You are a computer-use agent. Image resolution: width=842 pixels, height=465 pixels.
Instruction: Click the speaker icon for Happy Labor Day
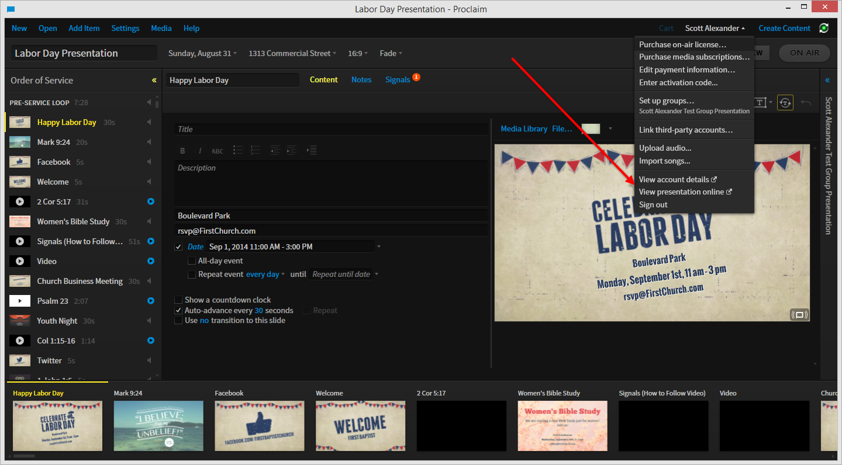tap(150, 122)
